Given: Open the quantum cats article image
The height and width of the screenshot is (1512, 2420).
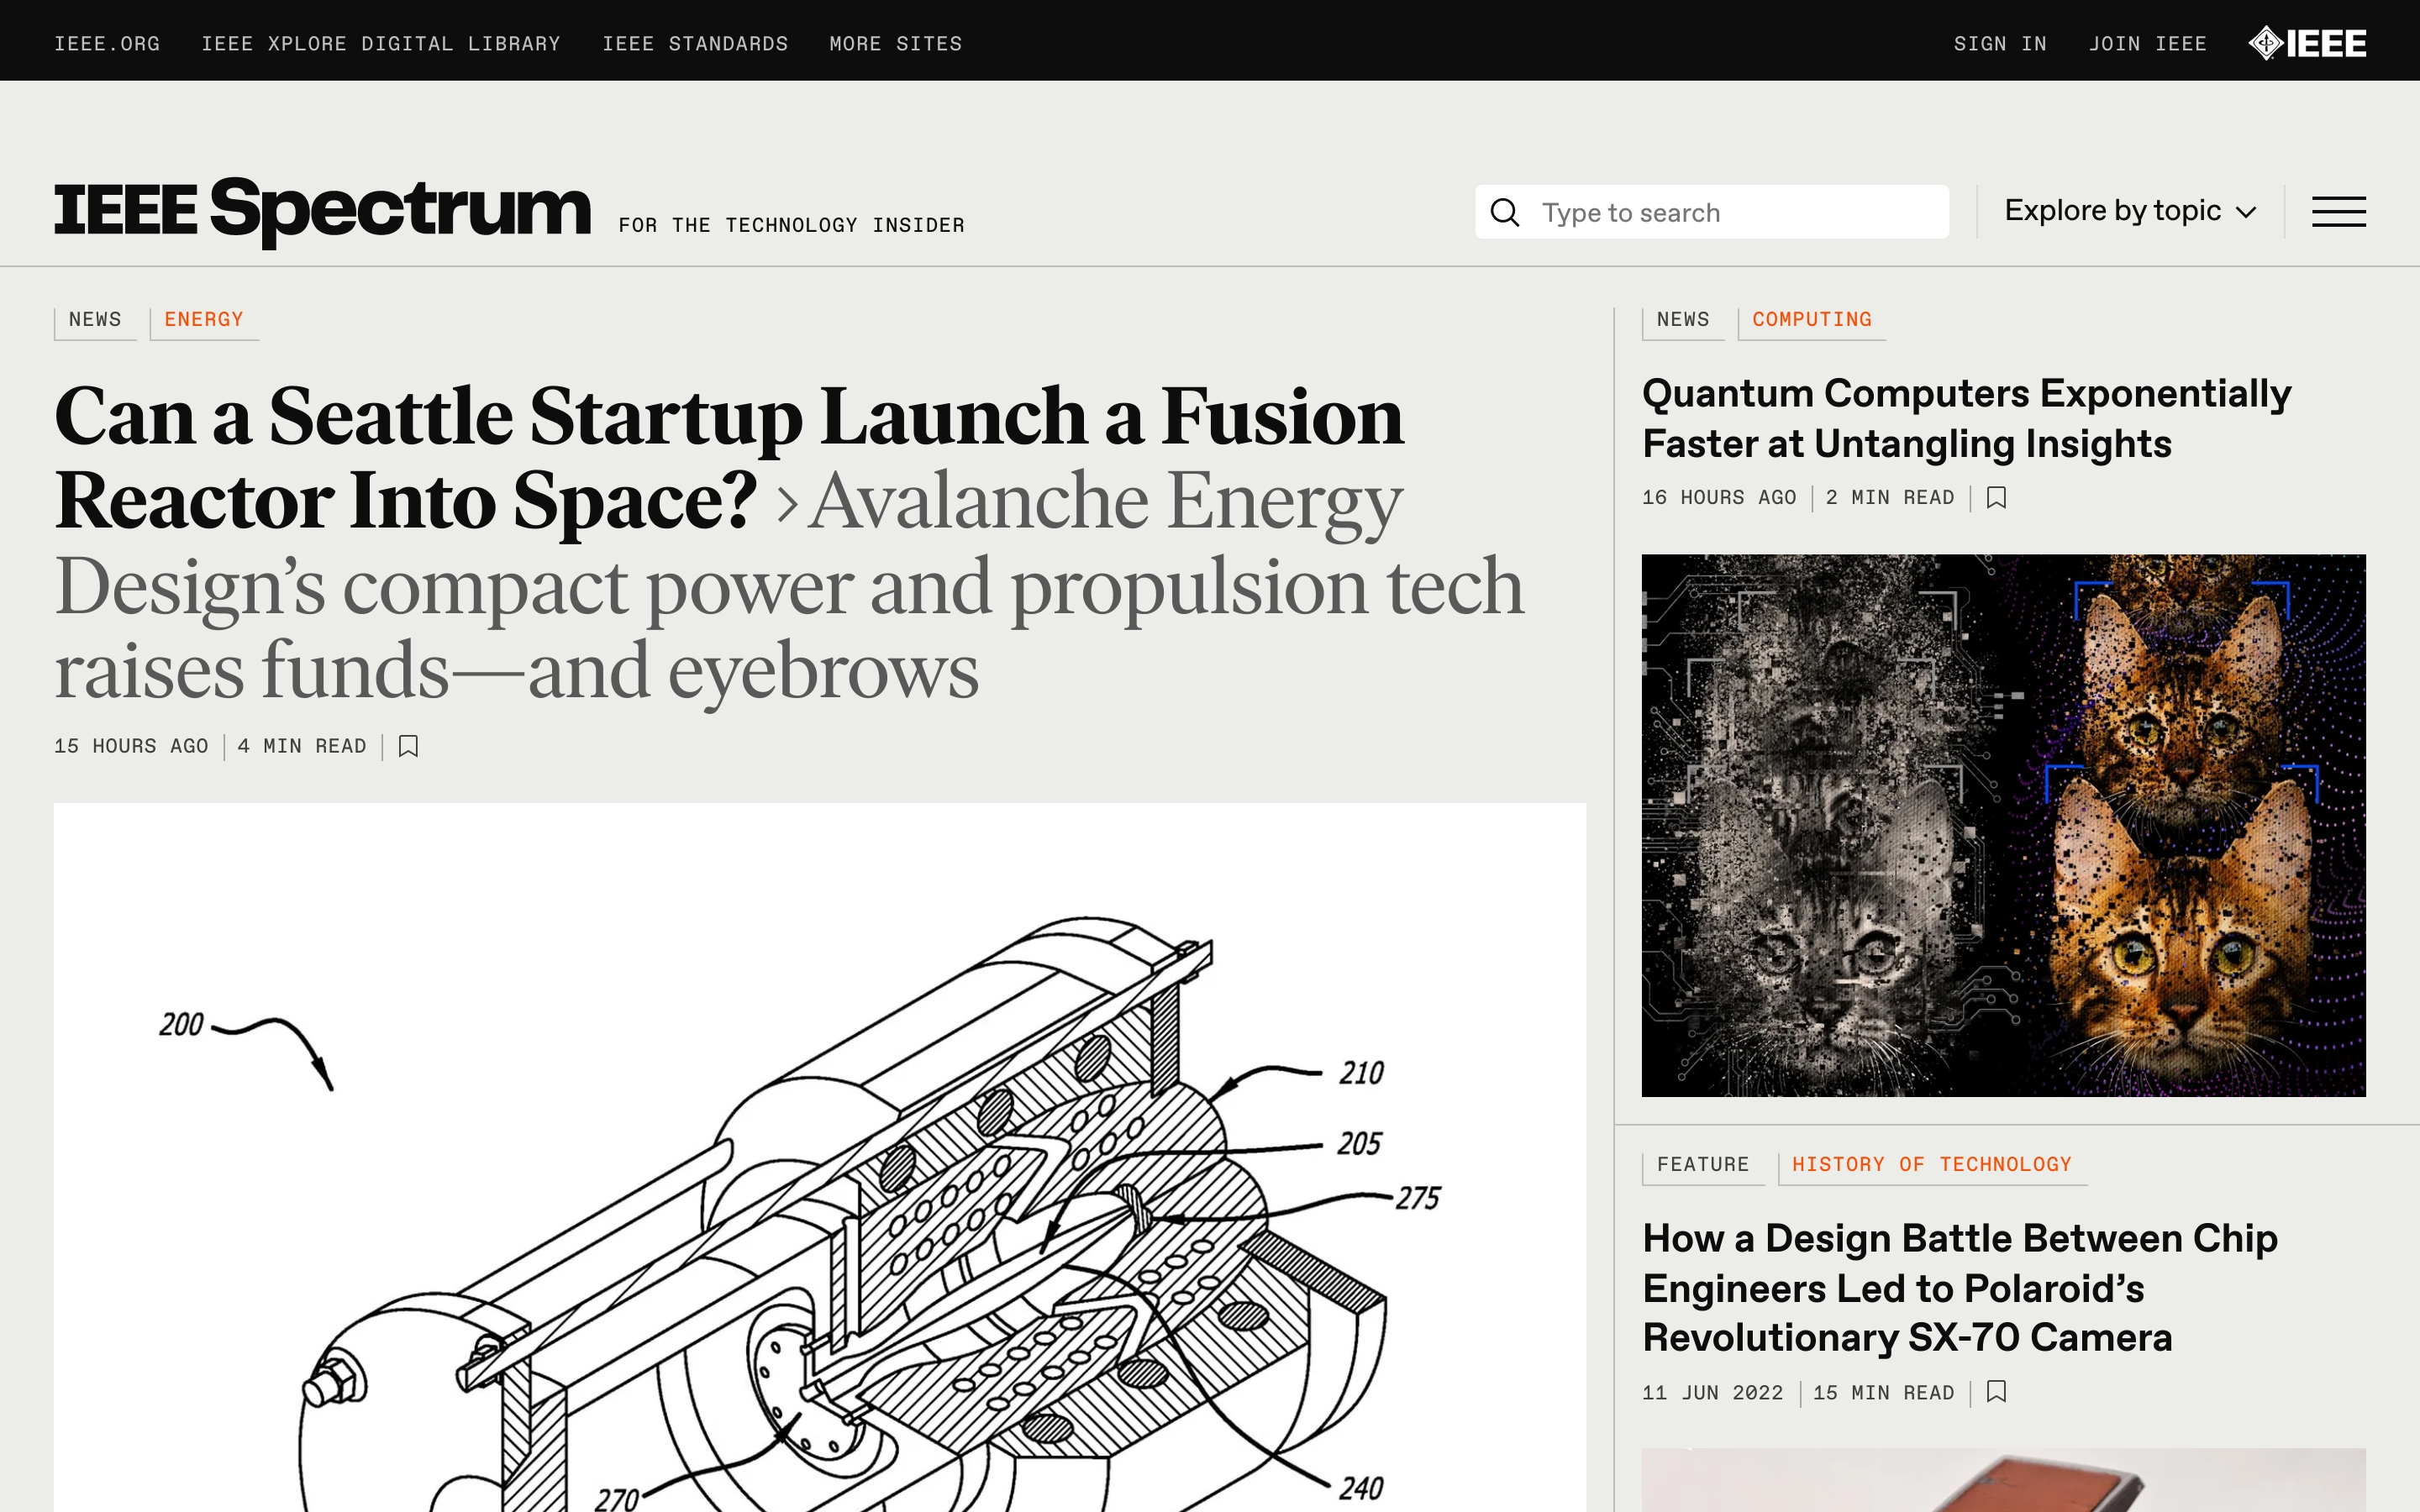Looking at the screenshot, I should (x=2003, y=825).
